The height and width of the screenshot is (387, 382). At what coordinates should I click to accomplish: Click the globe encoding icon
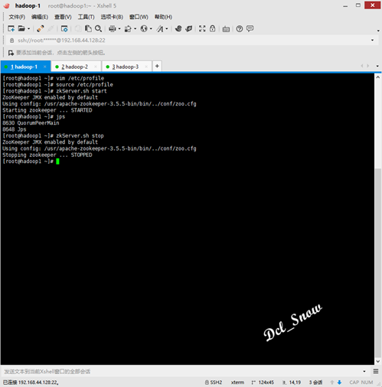144,29
